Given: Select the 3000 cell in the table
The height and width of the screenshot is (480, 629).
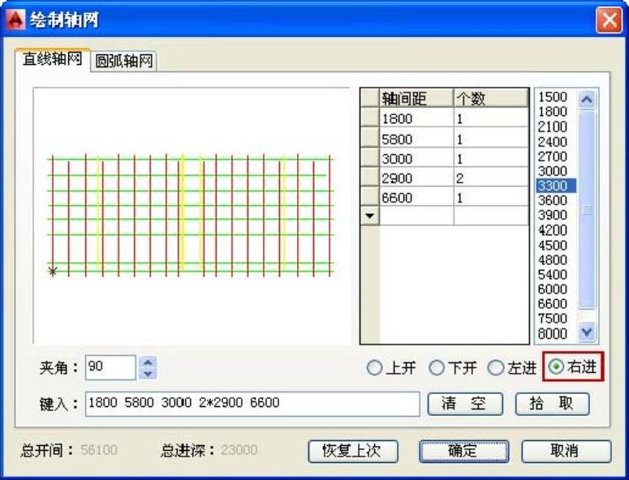Looking at the screenshot, I should point(416,158).
